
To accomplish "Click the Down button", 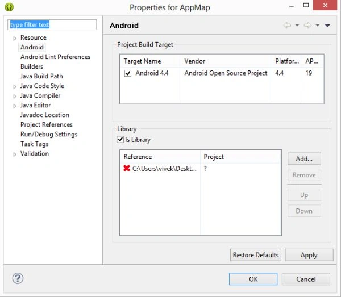I will 304,211.
